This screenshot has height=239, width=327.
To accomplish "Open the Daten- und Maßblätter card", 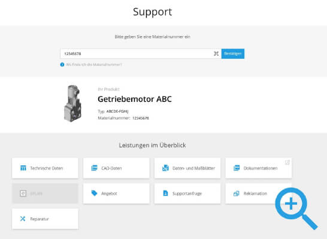I will 187,168.
